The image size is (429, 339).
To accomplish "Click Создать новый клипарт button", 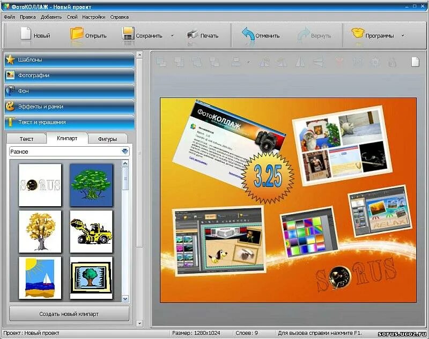I will coord(69,314).
